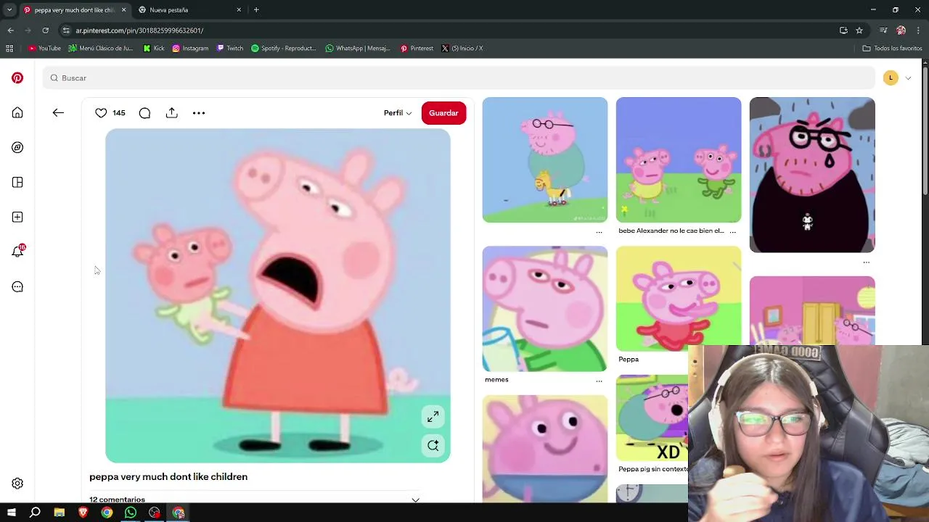Viewport: 929px width, 522px height.
Task: Click the L profile avatar on Pinterest
Action: [x=891, y=78]
